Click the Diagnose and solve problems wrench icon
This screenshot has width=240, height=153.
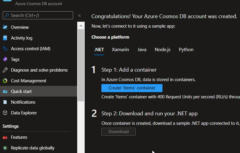[5, 70]
